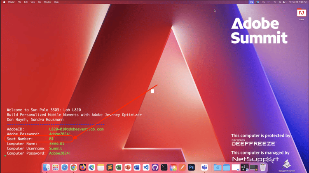Open Microsoft Word from the Dock

coord(137,168)
